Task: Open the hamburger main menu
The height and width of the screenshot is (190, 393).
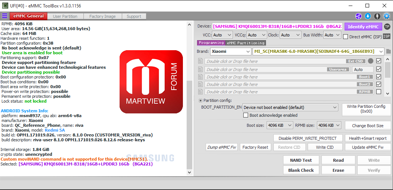Action: 4,16
